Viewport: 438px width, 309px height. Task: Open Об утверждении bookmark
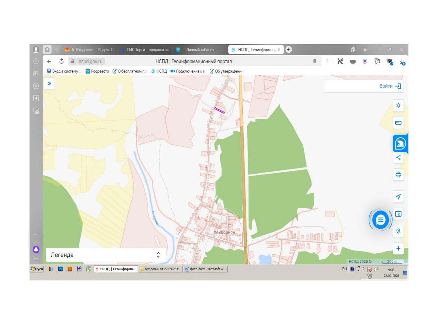pos(227,71)
